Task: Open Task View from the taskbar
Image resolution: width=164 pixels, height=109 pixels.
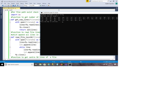Action: 36,65
